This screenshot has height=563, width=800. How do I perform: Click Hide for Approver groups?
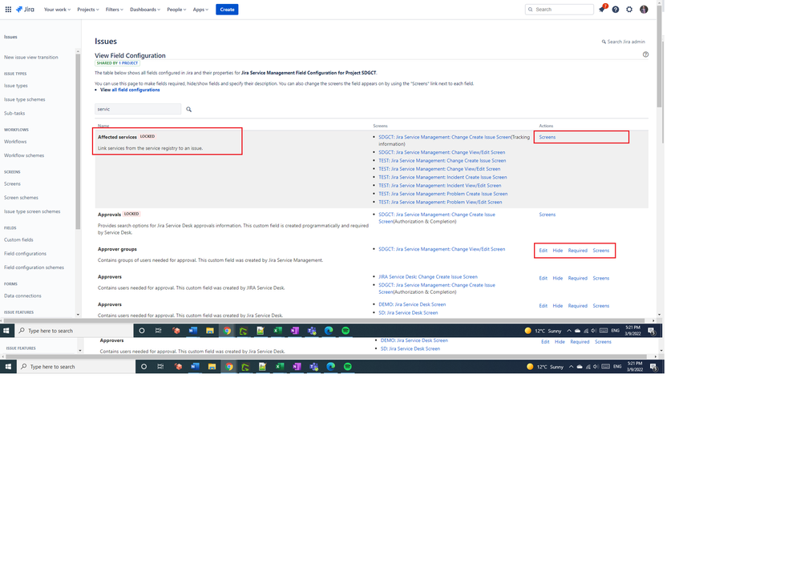558,251
